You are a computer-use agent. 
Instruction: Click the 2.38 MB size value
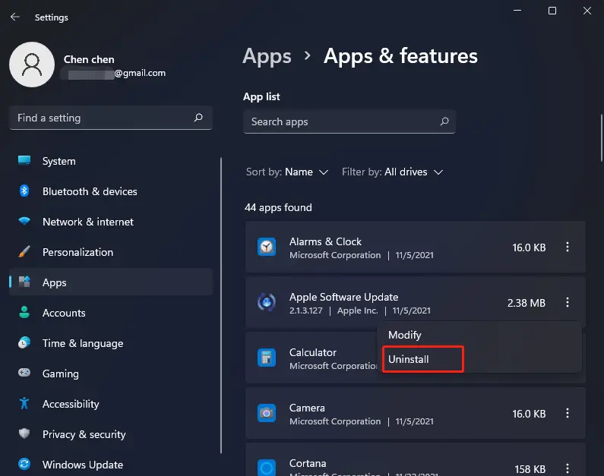point(527,303)
